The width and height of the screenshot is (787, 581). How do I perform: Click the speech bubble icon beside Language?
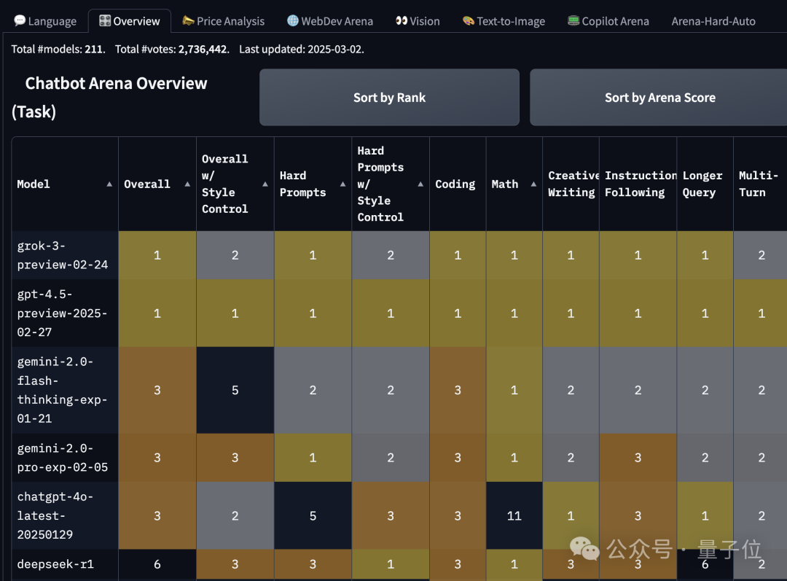pos(18,20)
